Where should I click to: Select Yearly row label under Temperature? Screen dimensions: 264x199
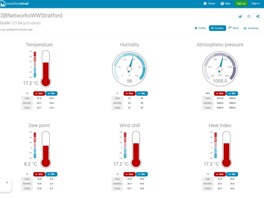click(x=27, y=108)
